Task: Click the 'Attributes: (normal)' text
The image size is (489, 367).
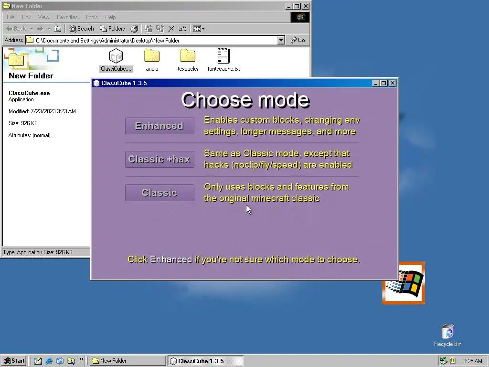Action: pyautogui.click(x=29, y=135)
